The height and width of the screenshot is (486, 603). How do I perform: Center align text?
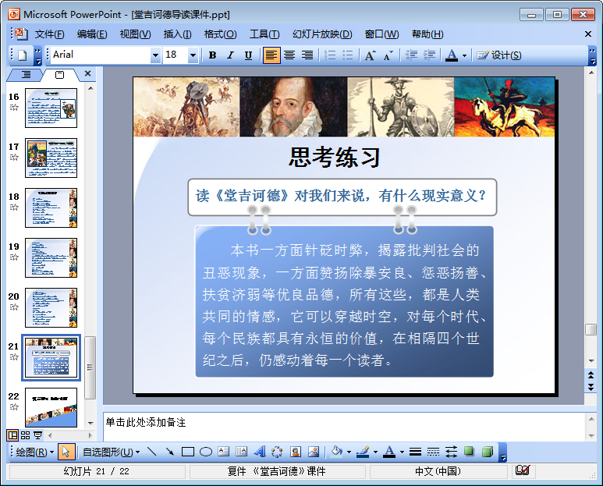click(289, 55)
